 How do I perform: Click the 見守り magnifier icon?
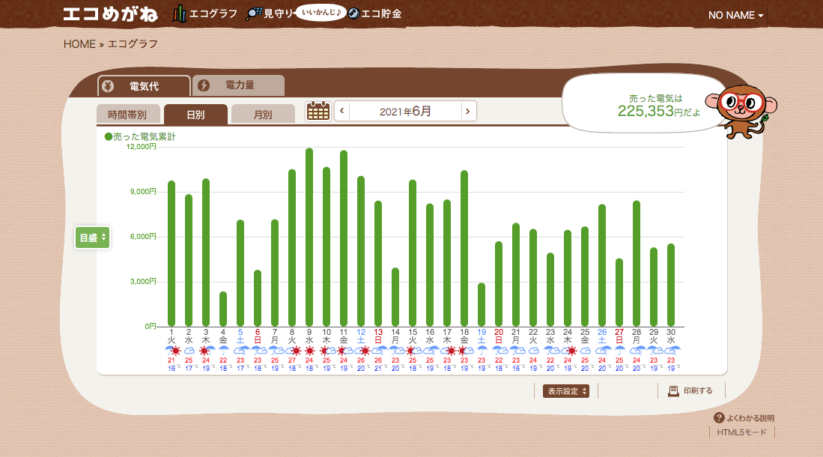[x=254, y=13]
